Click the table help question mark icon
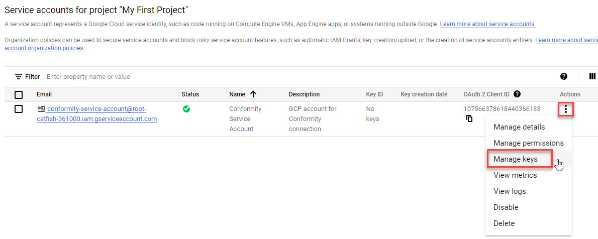The height and width of the screenshot is (239, 598). (564, 76)
